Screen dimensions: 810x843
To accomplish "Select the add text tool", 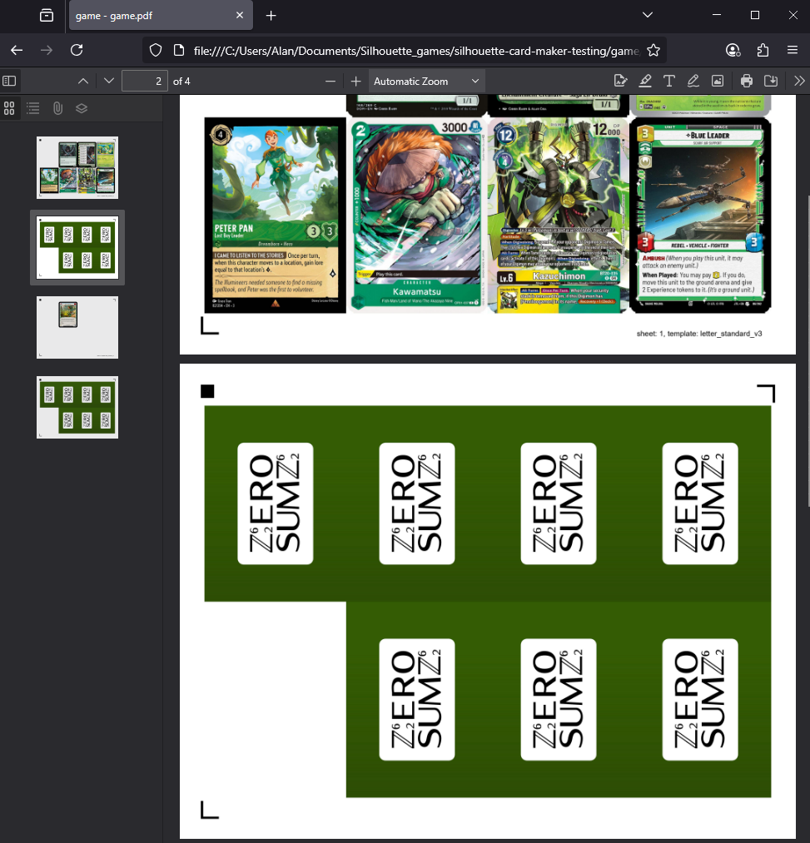I will [669, 82].
